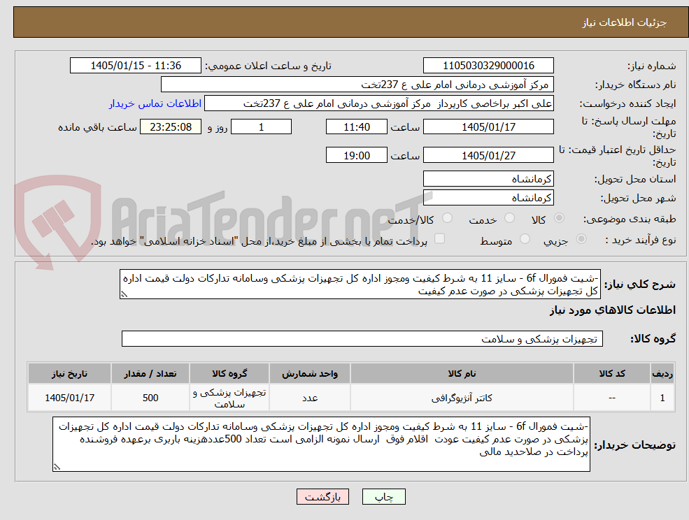
Task: Click the announcement date field 1405/01/15 - 11:36
Action: [x=135, y=66]
